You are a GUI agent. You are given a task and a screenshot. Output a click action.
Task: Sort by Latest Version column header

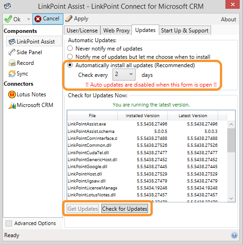click(x=193, y=116)
